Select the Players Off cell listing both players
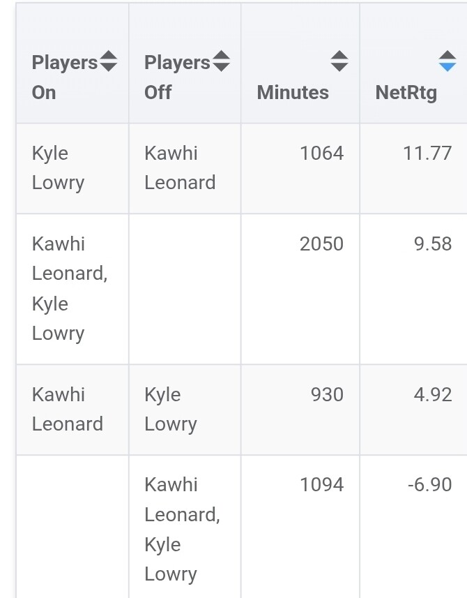 [182, 529]
